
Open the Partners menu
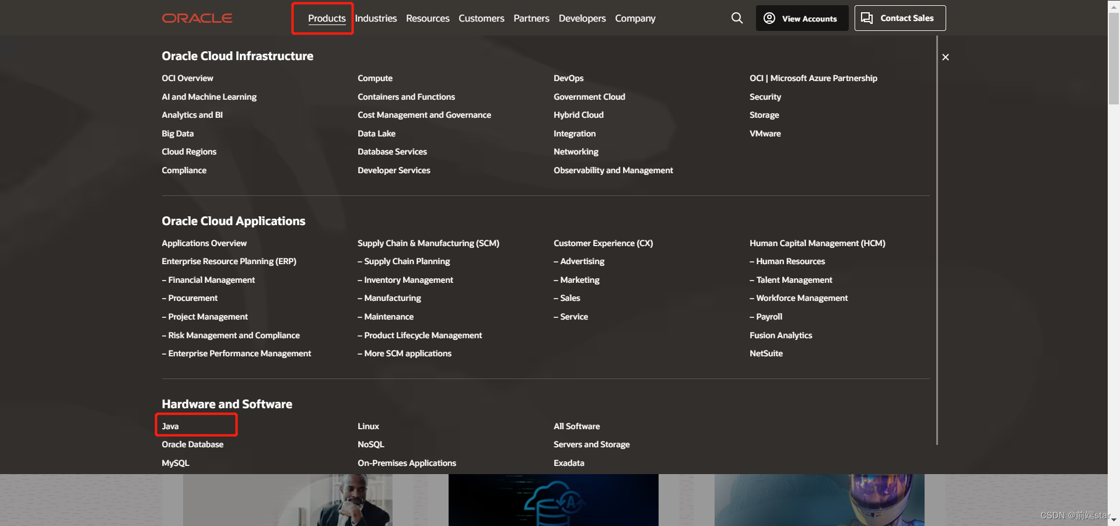click(531, 18)
